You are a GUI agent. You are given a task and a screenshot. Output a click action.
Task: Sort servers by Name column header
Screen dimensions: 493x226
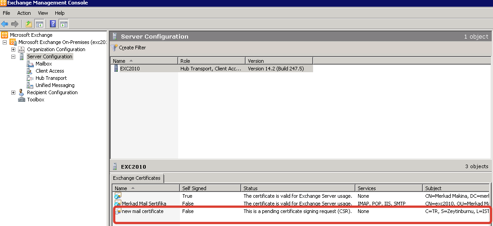[x=144, y=61]
